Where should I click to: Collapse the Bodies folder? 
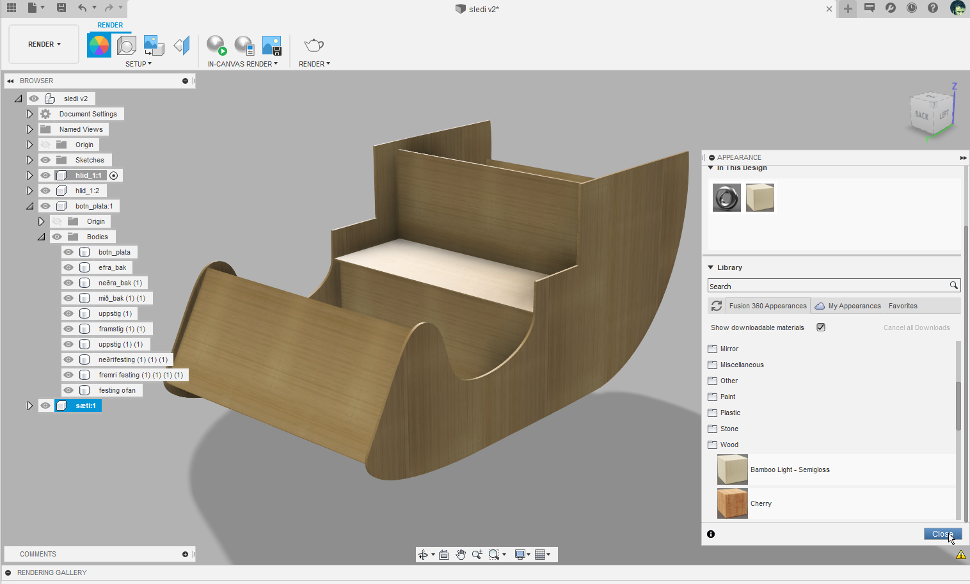pos(41,237)
